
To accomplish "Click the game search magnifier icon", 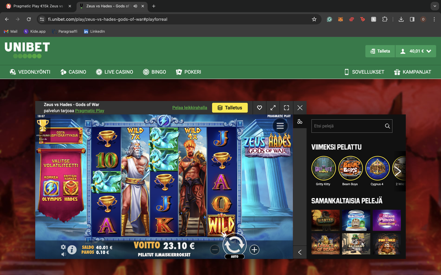I will (388, 126).
